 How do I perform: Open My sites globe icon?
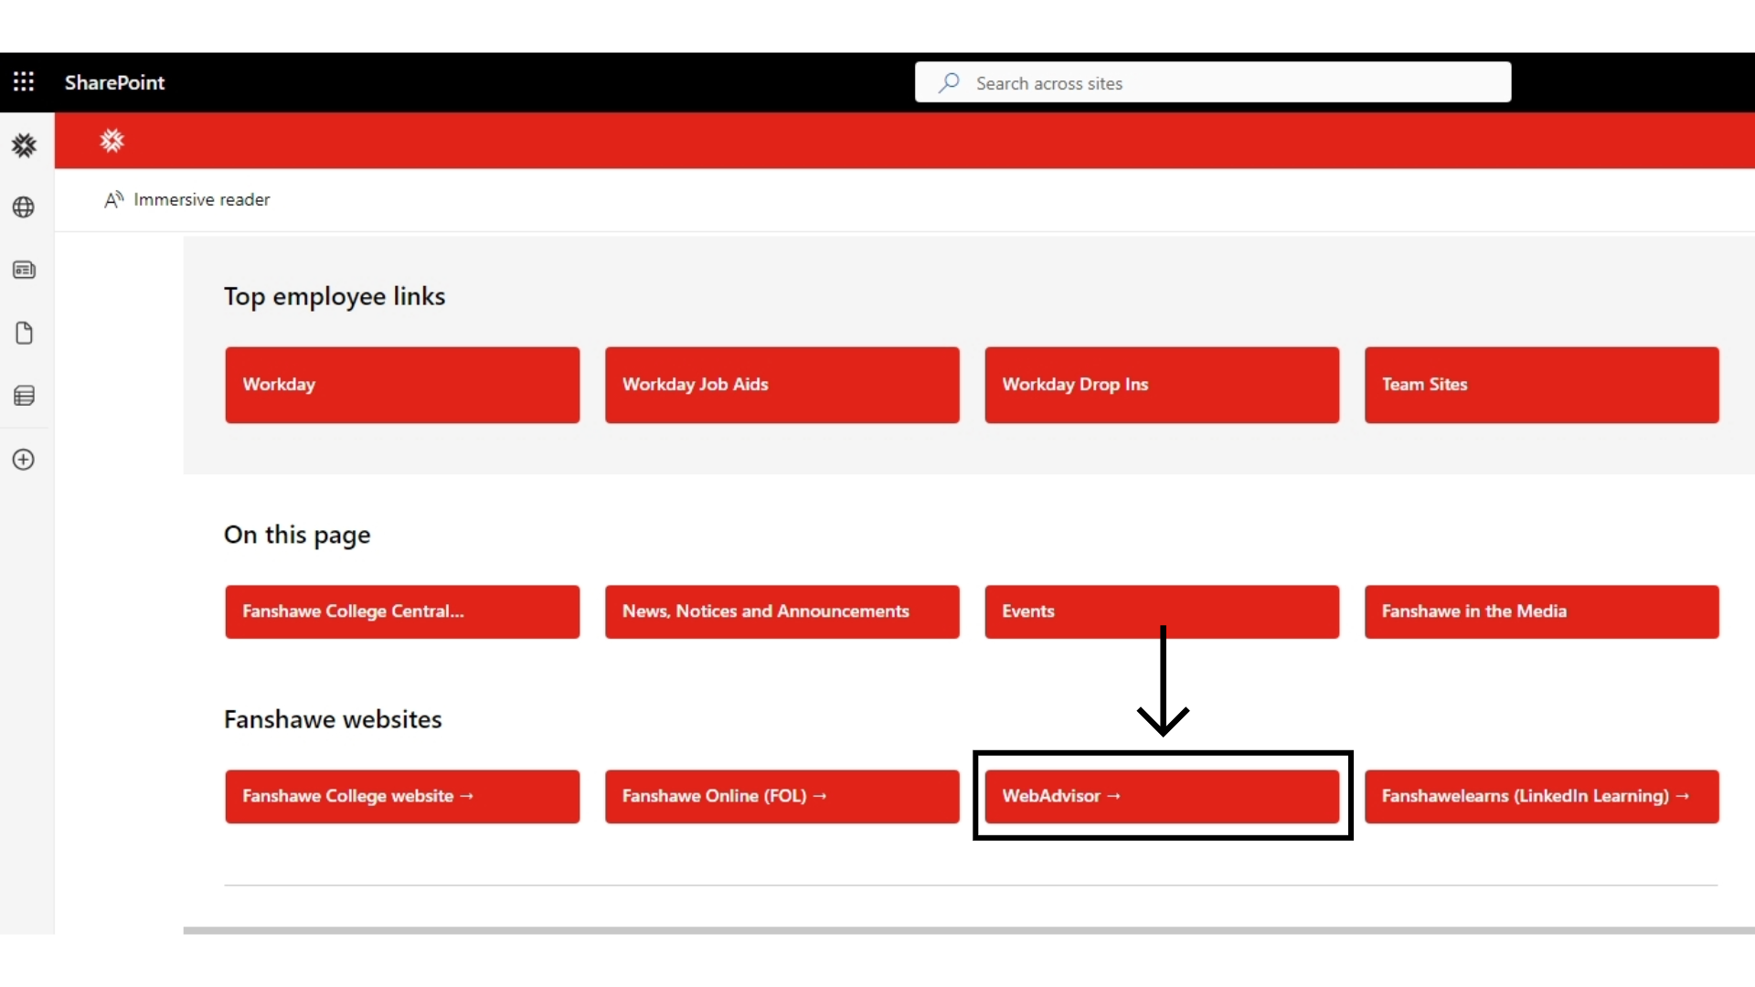24,207
